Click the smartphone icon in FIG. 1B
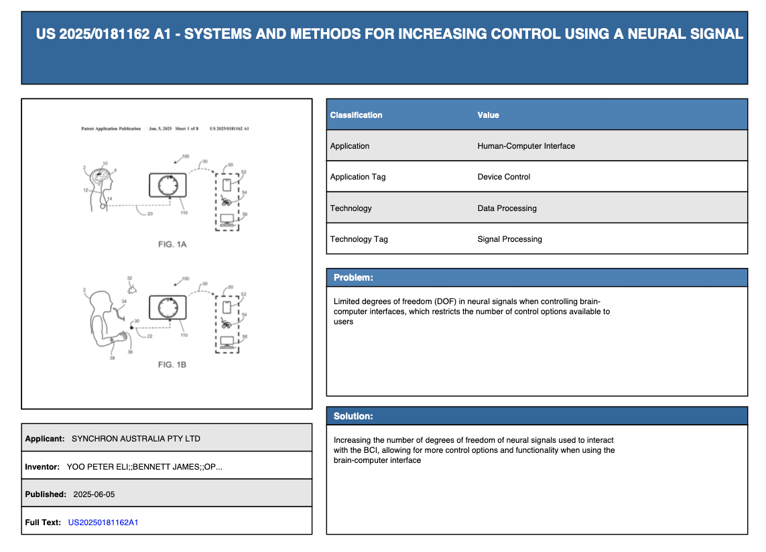 pos(227,306)
